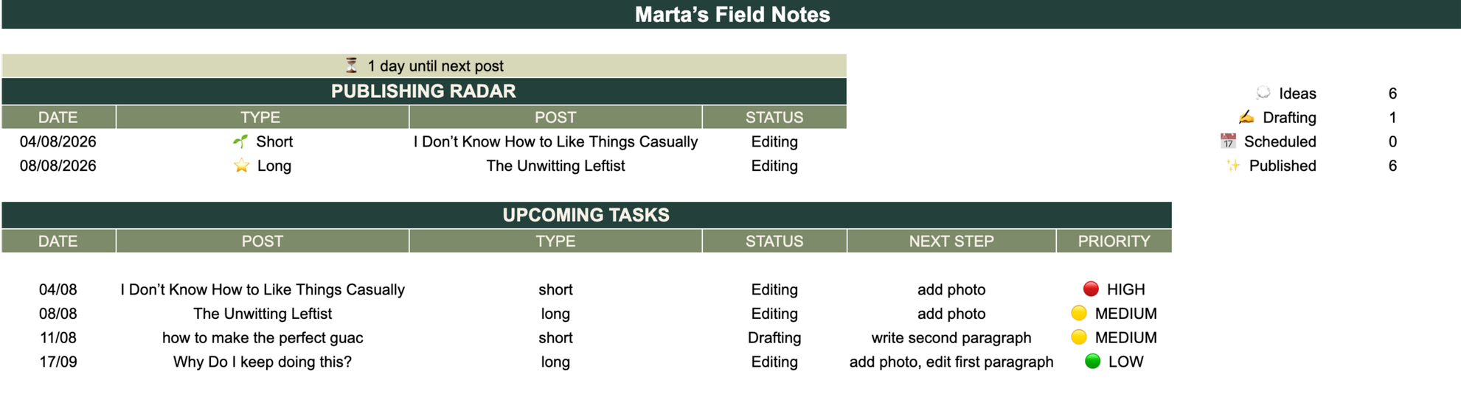Click the PRIORITY column header

point(1114,241)
